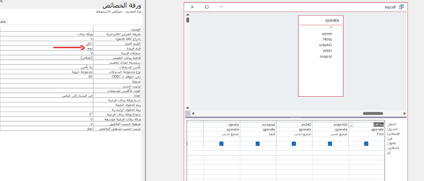Maximize the inqcoll query window
The height and width of the screenshot is (181, 424).
(206, 7)
